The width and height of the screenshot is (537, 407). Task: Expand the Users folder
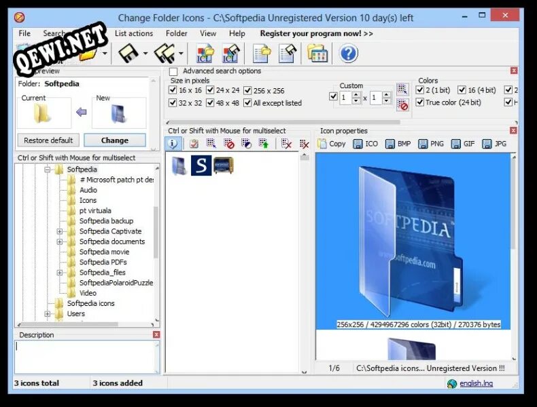48,313
